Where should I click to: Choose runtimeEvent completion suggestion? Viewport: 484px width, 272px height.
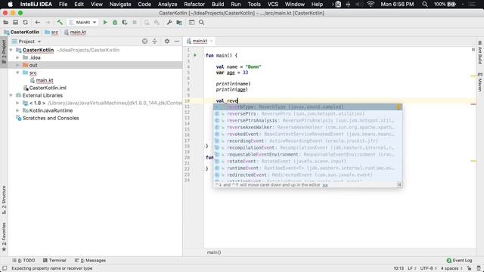tap(308, 168)
